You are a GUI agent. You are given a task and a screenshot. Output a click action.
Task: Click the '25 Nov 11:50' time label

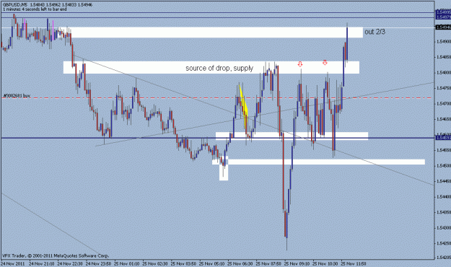[x=354, y=263]
